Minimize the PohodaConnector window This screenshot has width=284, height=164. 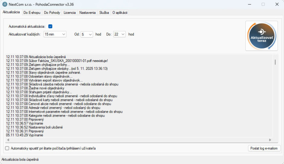(246, 4)
